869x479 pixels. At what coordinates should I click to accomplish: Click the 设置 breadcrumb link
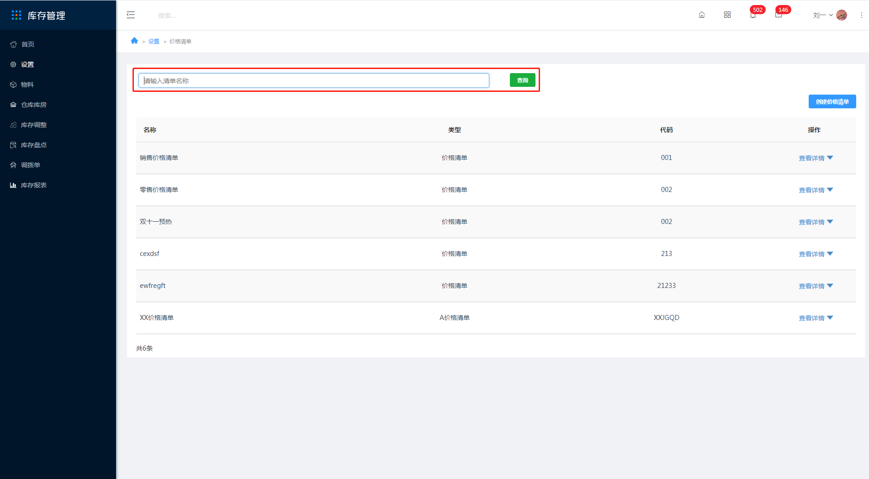[154, 42]
